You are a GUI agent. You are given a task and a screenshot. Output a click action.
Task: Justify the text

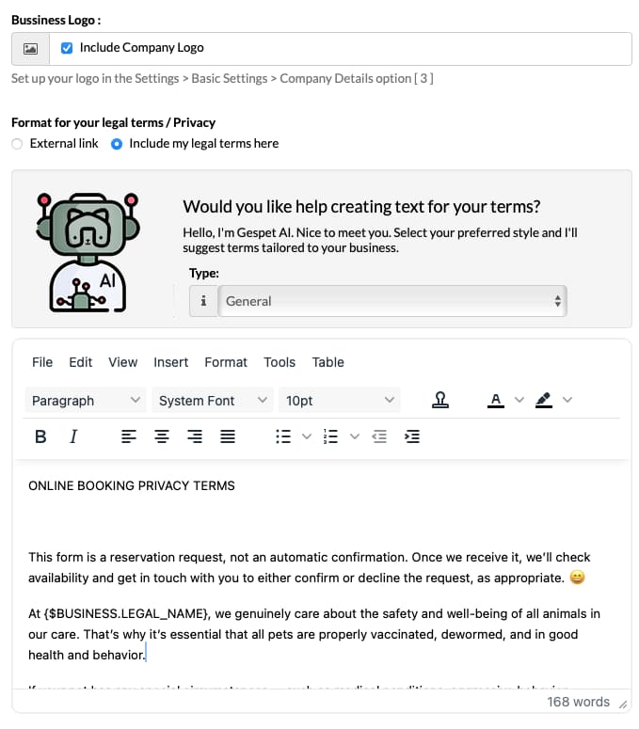pos(228,436)
